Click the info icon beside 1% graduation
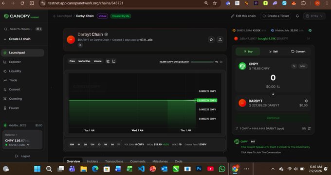This screenshot has width=331, height=175. pos(221,62)
